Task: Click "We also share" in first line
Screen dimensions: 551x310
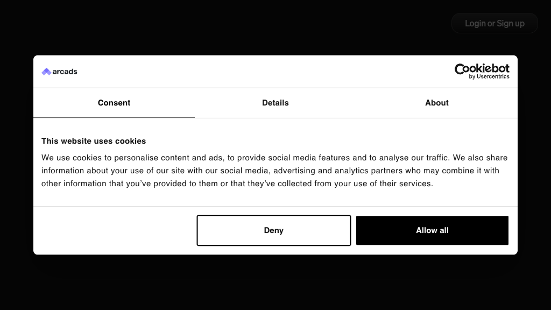Action: click(x=480, y=158)
